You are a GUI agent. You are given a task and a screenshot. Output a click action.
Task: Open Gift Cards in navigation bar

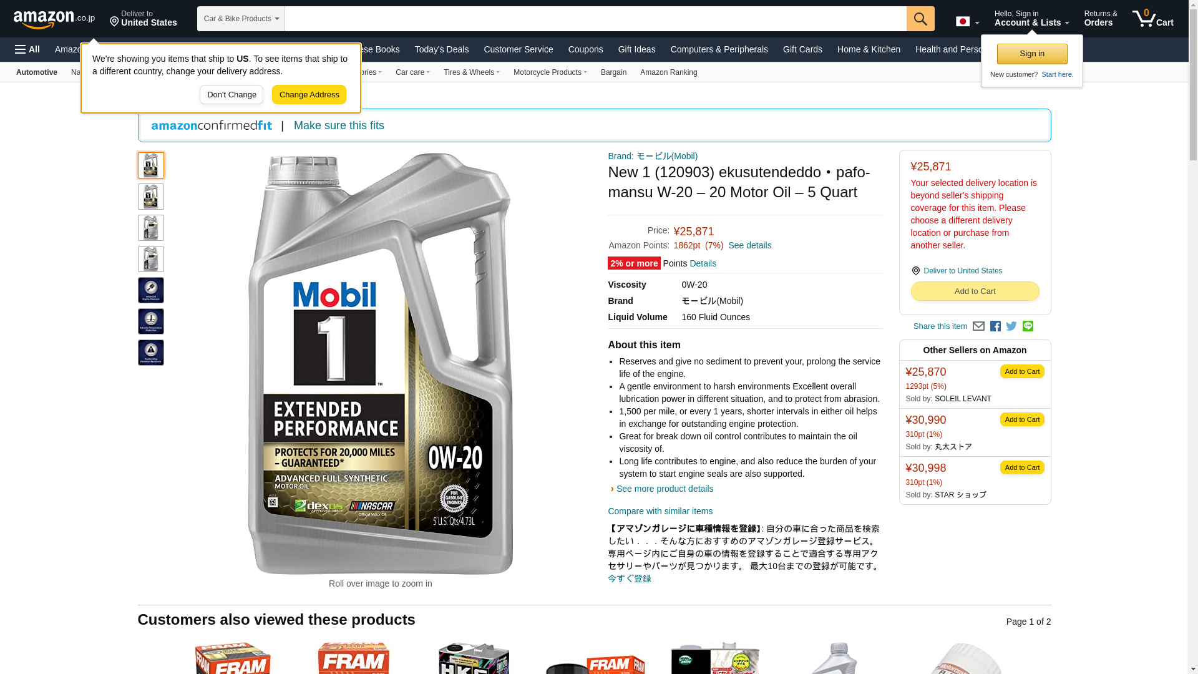[802, 49]
